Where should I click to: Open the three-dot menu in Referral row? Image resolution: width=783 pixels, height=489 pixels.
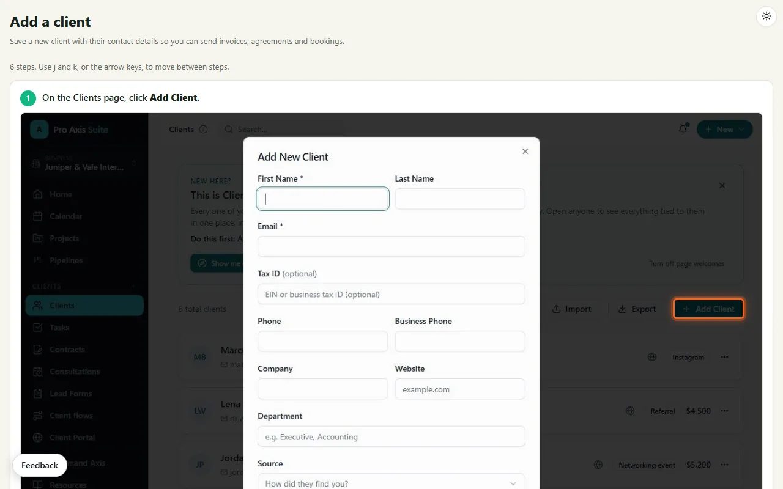tap(725, 411)
